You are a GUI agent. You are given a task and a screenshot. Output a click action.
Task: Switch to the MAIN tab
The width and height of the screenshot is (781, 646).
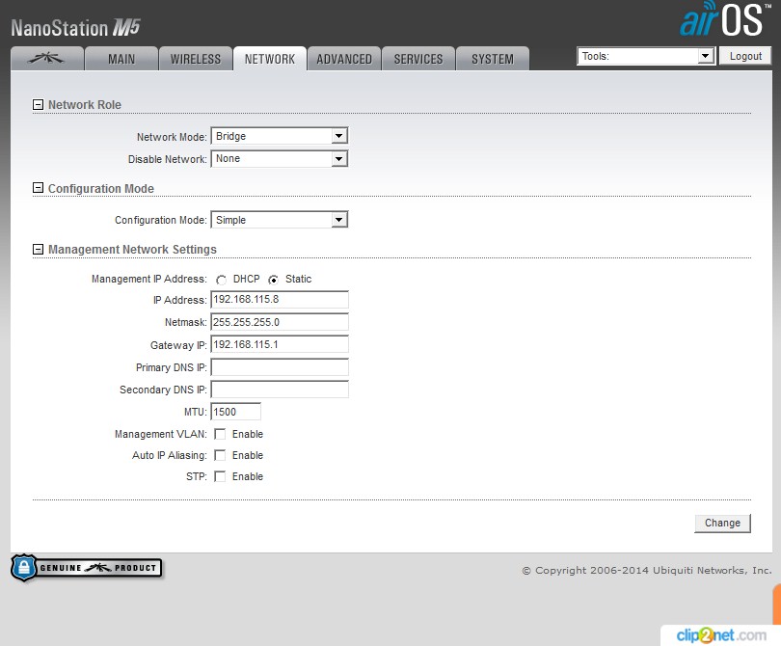coord(121,59)
